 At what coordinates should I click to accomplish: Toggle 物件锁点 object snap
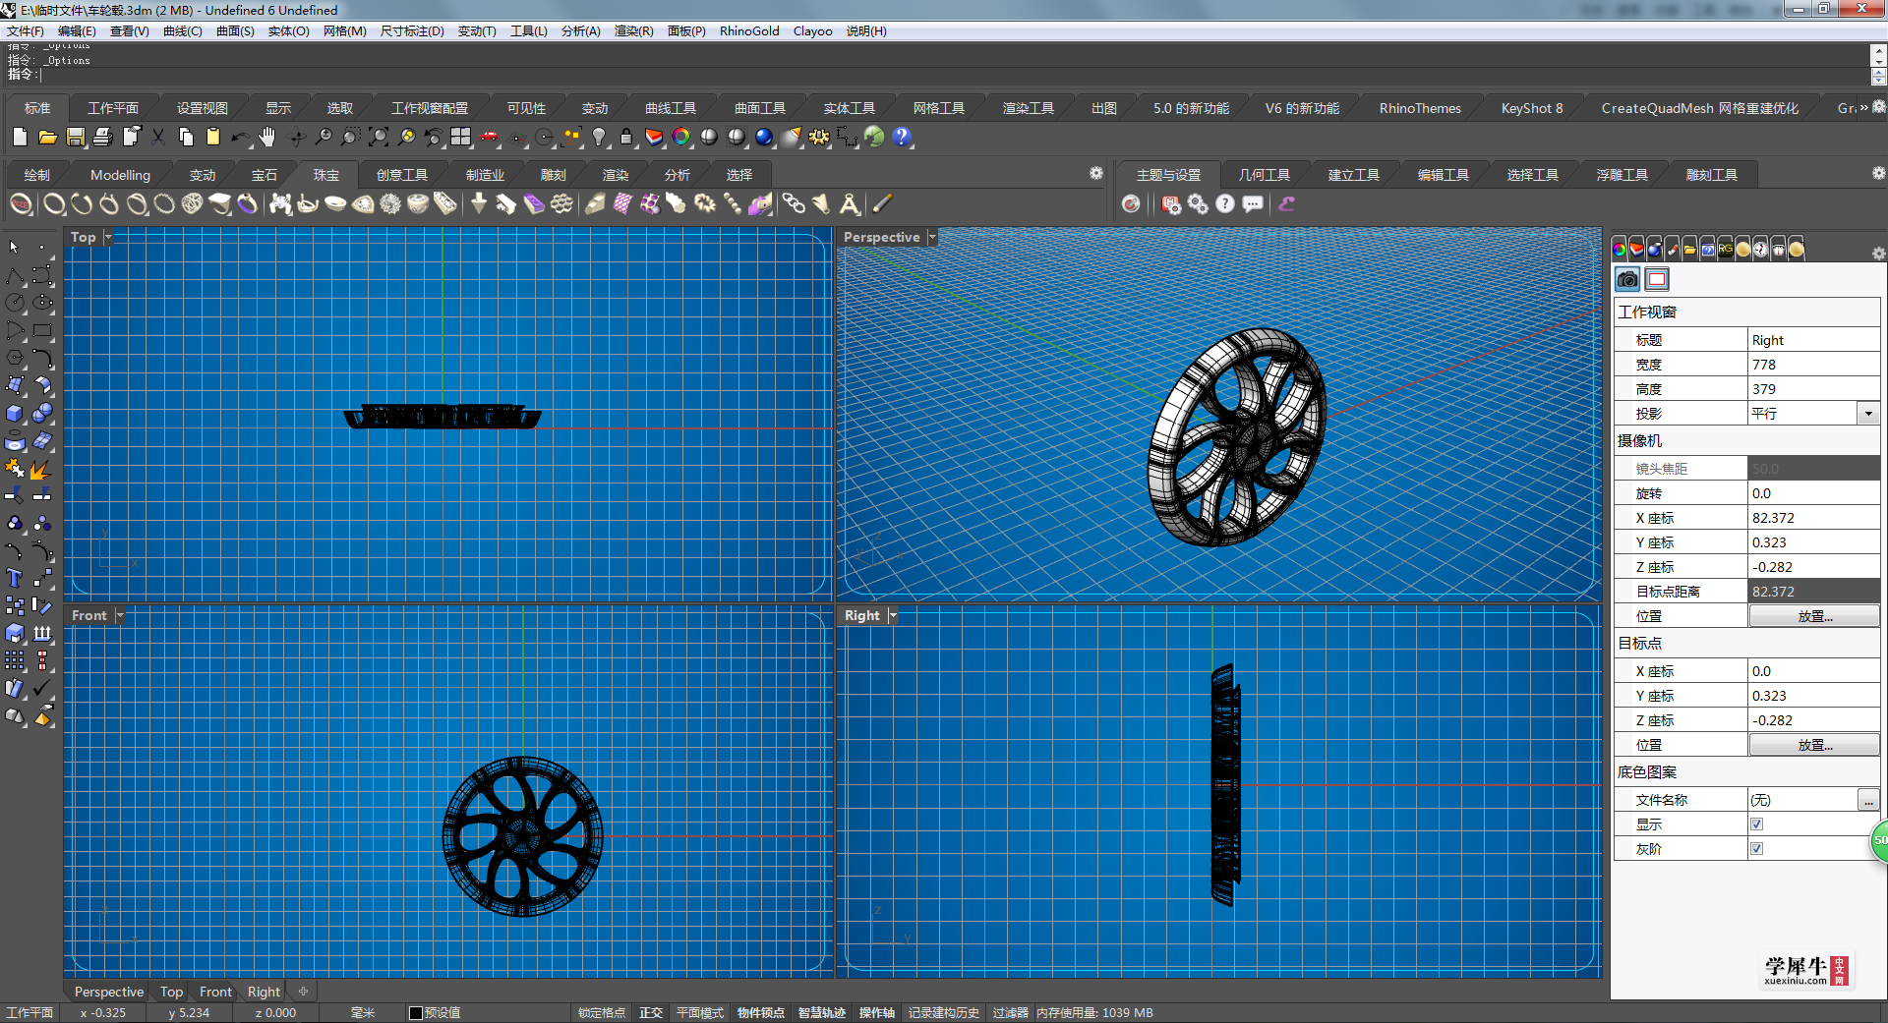(x=761, y=1013)
